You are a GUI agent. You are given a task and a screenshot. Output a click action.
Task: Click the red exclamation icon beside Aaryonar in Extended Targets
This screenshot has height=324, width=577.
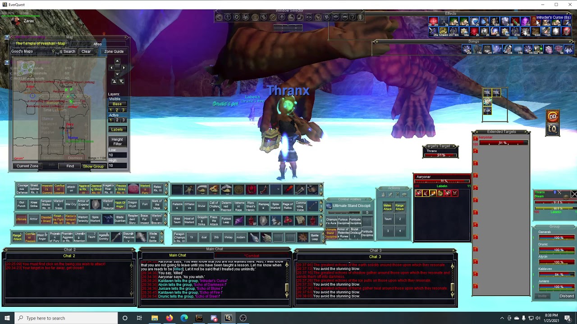point(475,139)
